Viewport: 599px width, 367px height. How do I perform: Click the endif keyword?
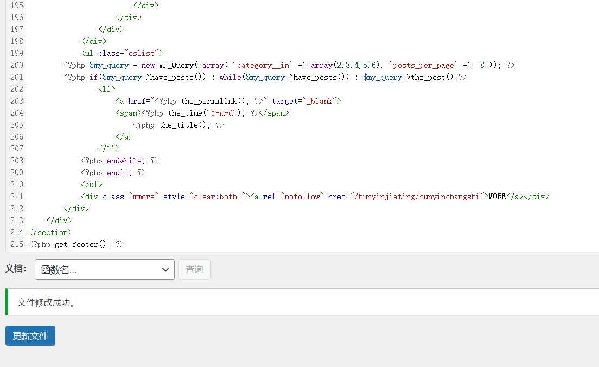pyautogui.click(x=118, y=173)
